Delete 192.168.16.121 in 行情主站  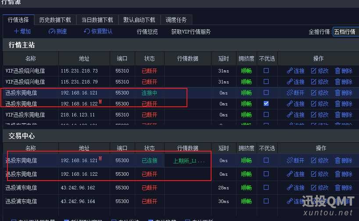coord(344,93)
